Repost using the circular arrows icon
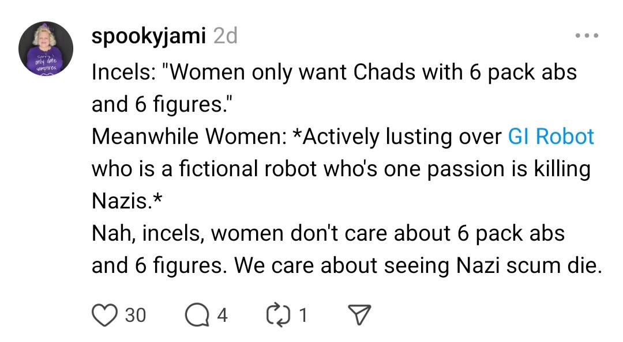Viewport: 623px width, 342px height. [279, 315]
